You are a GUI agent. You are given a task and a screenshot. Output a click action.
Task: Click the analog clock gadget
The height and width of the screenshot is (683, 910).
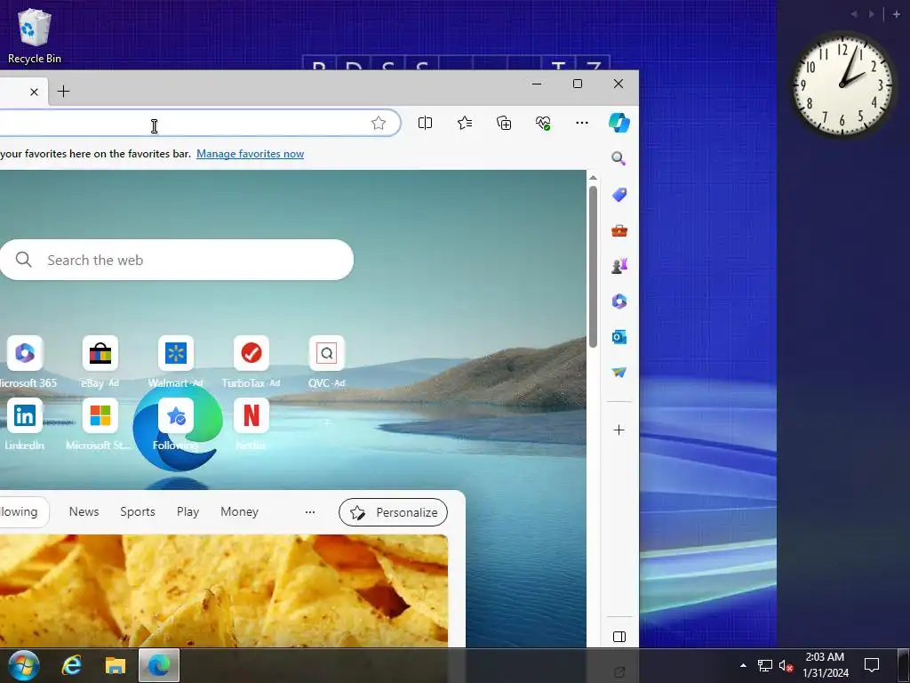click(842, 84)
